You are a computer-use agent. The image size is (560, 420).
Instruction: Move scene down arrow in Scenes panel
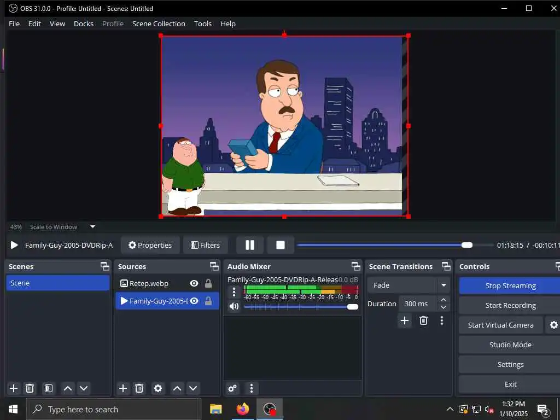click(84, 388)
